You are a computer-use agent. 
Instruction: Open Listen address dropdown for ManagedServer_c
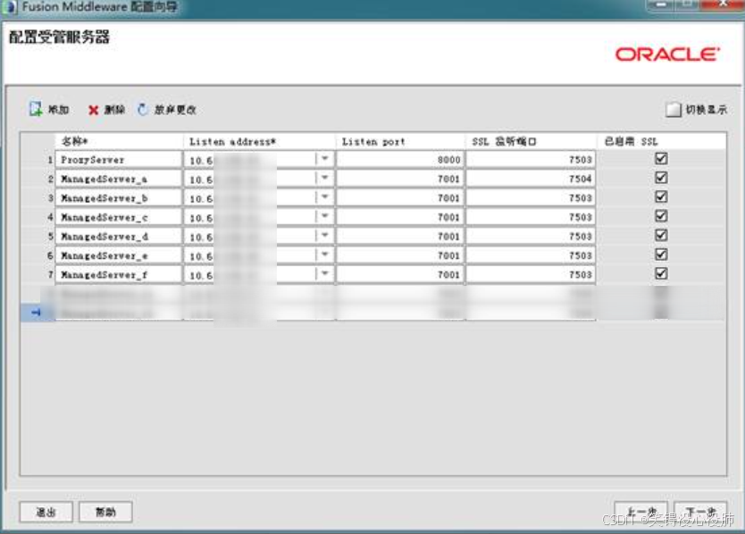tap(325, 216)
